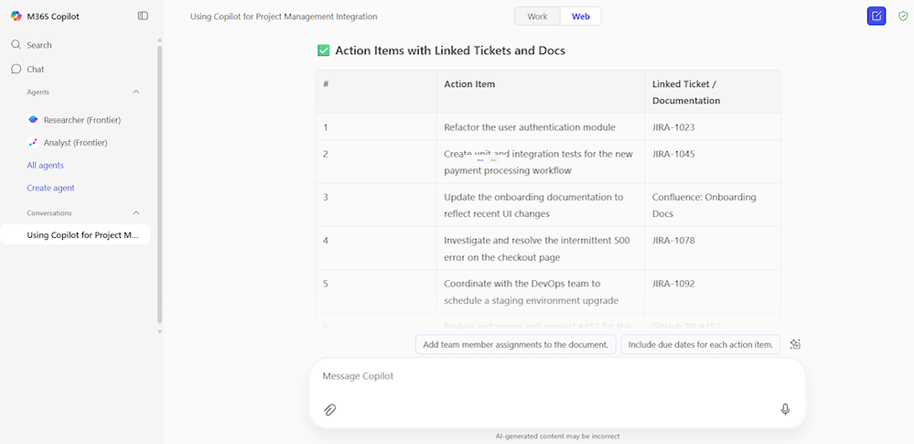Click the sidebar vertical scrollbar thumb
Image resolution: width=914 pixels, height=444 pixels.
(160, 184)
